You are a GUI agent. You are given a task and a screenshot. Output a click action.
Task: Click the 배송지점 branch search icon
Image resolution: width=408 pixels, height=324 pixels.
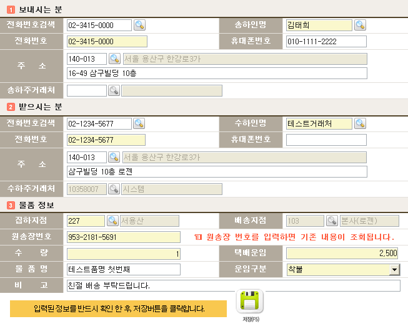[332, 221]
